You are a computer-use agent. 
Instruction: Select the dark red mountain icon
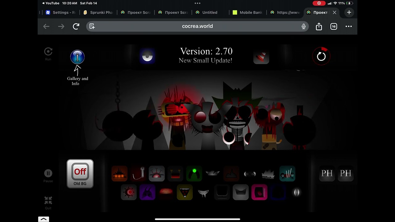coord(231,174)
